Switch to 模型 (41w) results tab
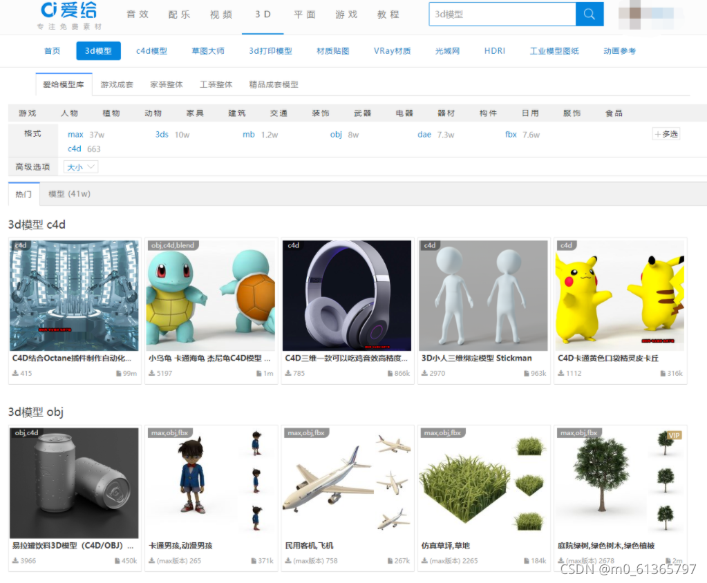The width and height of the screenshot is (707, 583). 69,193
